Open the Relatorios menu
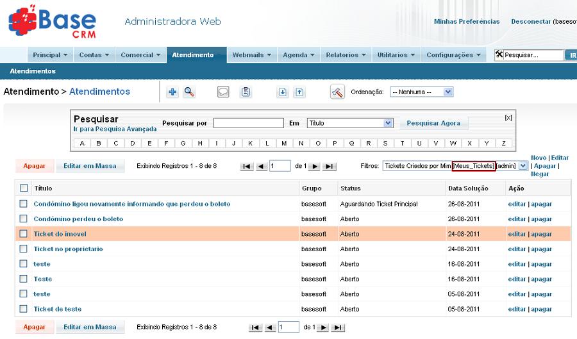 tap(346, 55)
